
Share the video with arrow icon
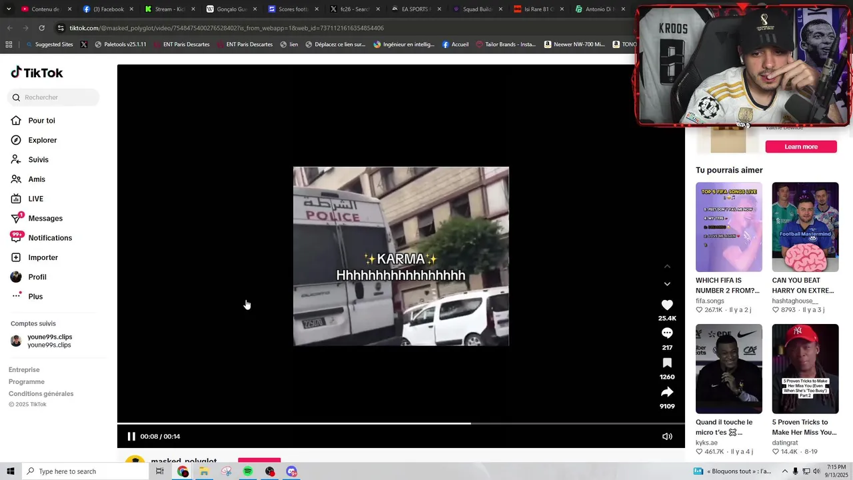(x=667, y=392)
